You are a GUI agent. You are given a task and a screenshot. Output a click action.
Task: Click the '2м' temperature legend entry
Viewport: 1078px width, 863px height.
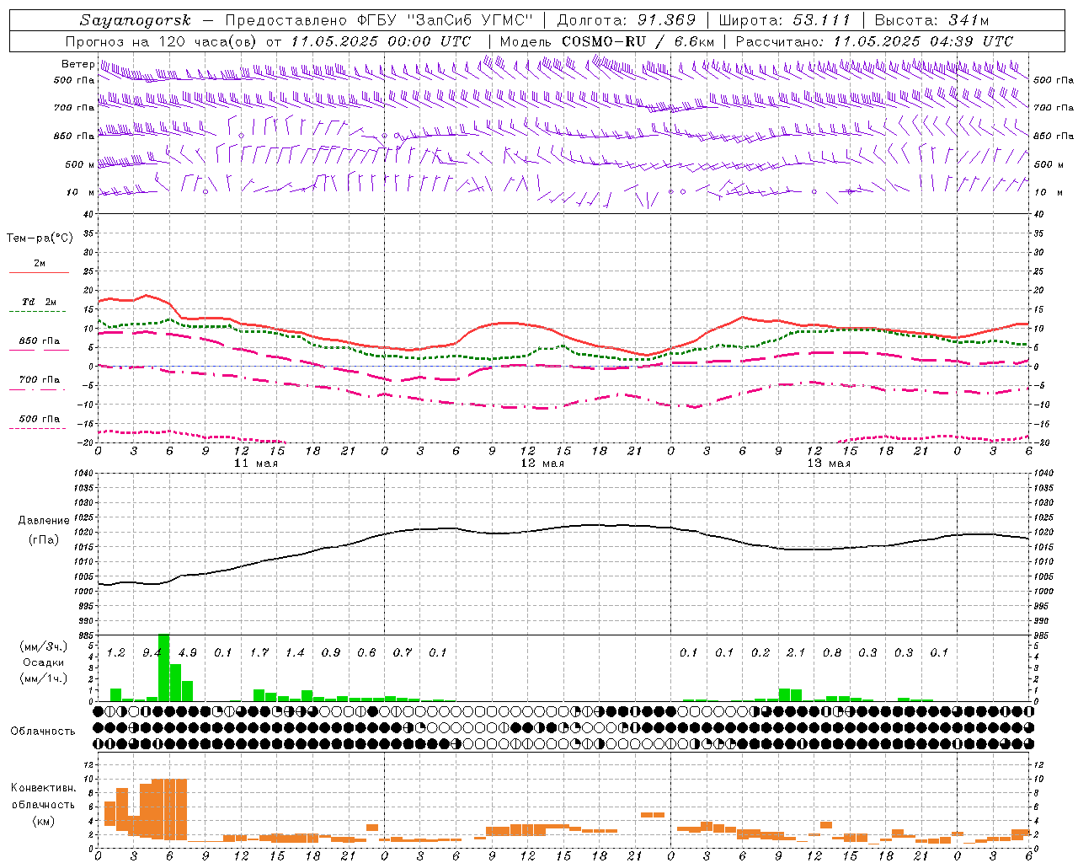click(40, 263)
